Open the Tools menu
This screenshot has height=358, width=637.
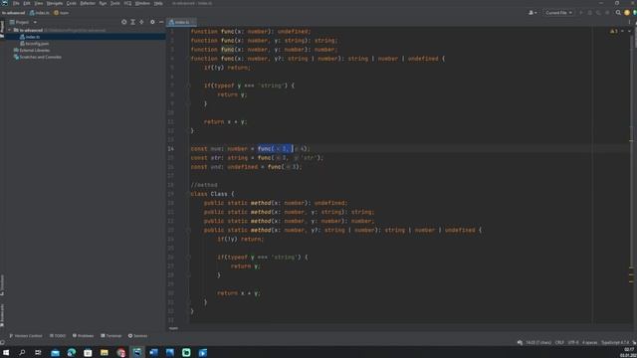pos(115,3)
